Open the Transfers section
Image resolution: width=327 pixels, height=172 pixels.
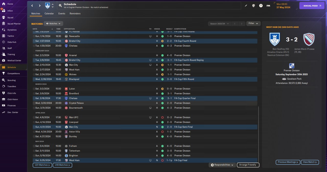(12, 86)
